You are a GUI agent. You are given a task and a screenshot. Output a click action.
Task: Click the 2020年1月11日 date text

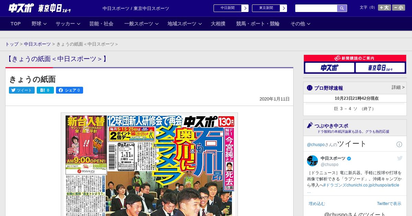[274, 99]
